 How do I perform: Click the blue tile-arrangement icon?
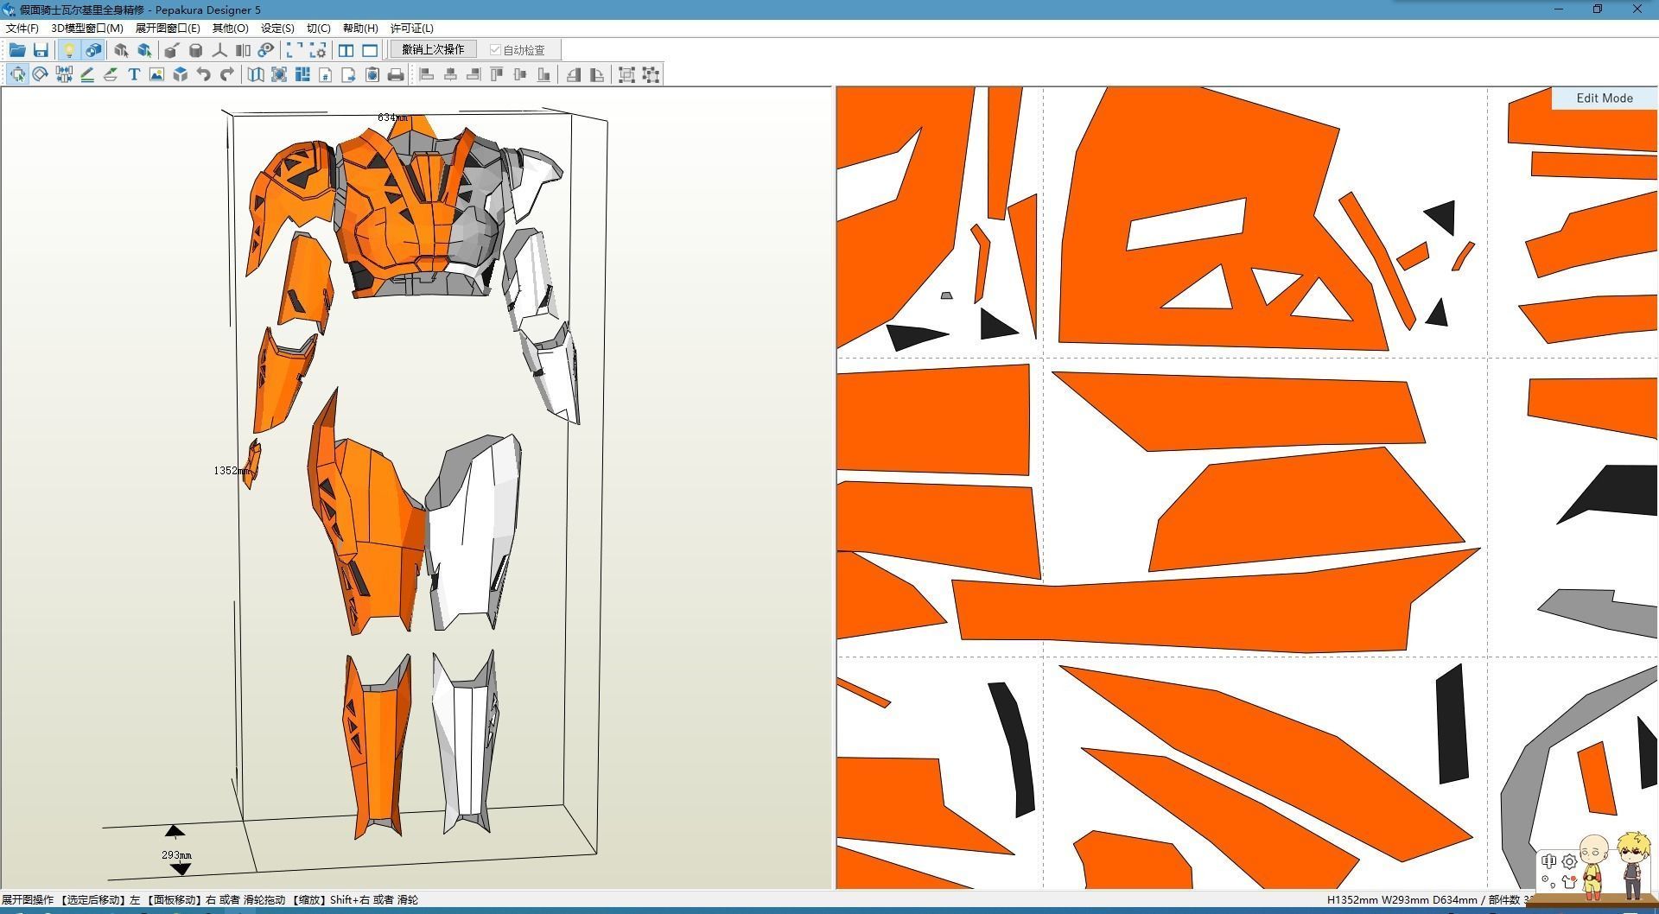point(302,74)
